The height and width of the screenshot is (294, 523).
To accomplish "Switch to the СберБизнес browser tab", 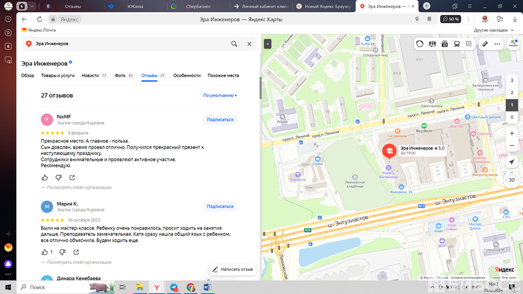I will [x=198, y=6].
